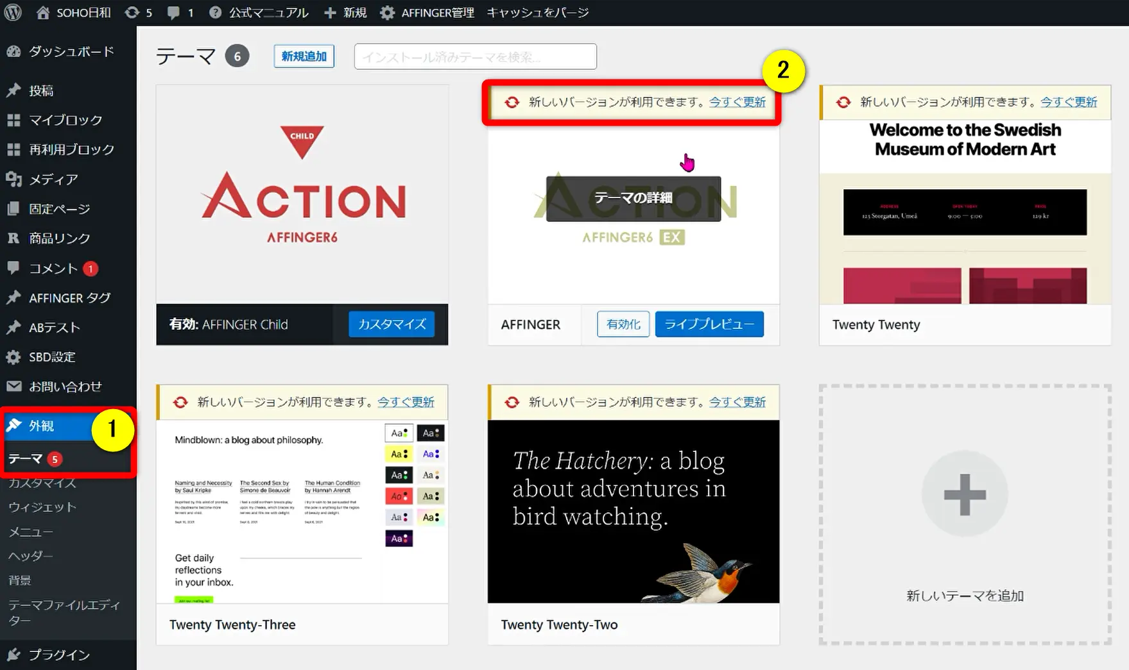Open the メディア sidebar menu
The width and height of the screenshot is (1129, 670).
53,180
